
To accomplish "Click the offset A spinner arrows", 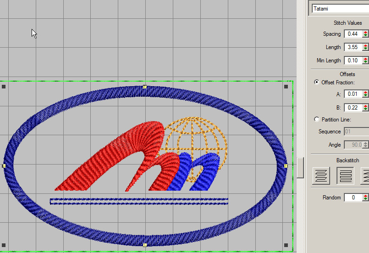I will [365, 94].
